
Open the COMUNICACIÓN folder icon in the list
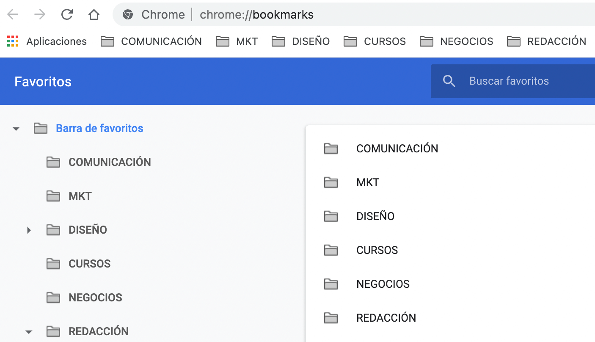coord(331,149)
